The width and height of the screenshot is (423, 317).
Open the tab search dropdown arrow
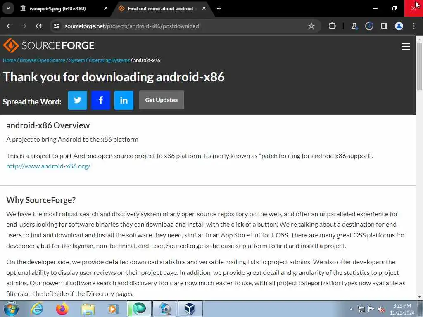coord(8,8)
